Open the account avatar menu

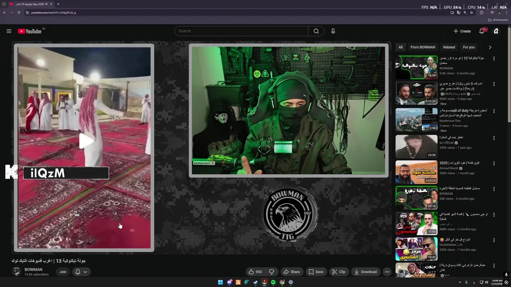496,31
